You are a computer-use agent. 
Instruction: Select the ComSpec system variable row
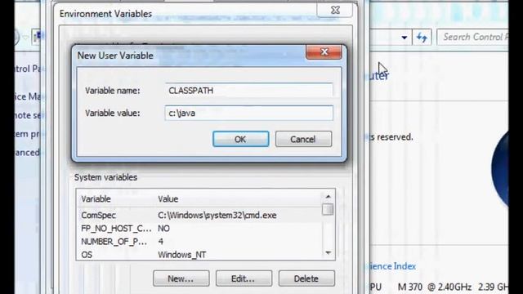pyautogui.click(x=200, y=216)
